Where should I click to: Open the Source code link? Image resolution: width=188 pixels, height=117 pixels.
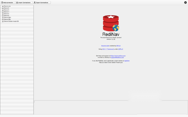pos(105,46)
